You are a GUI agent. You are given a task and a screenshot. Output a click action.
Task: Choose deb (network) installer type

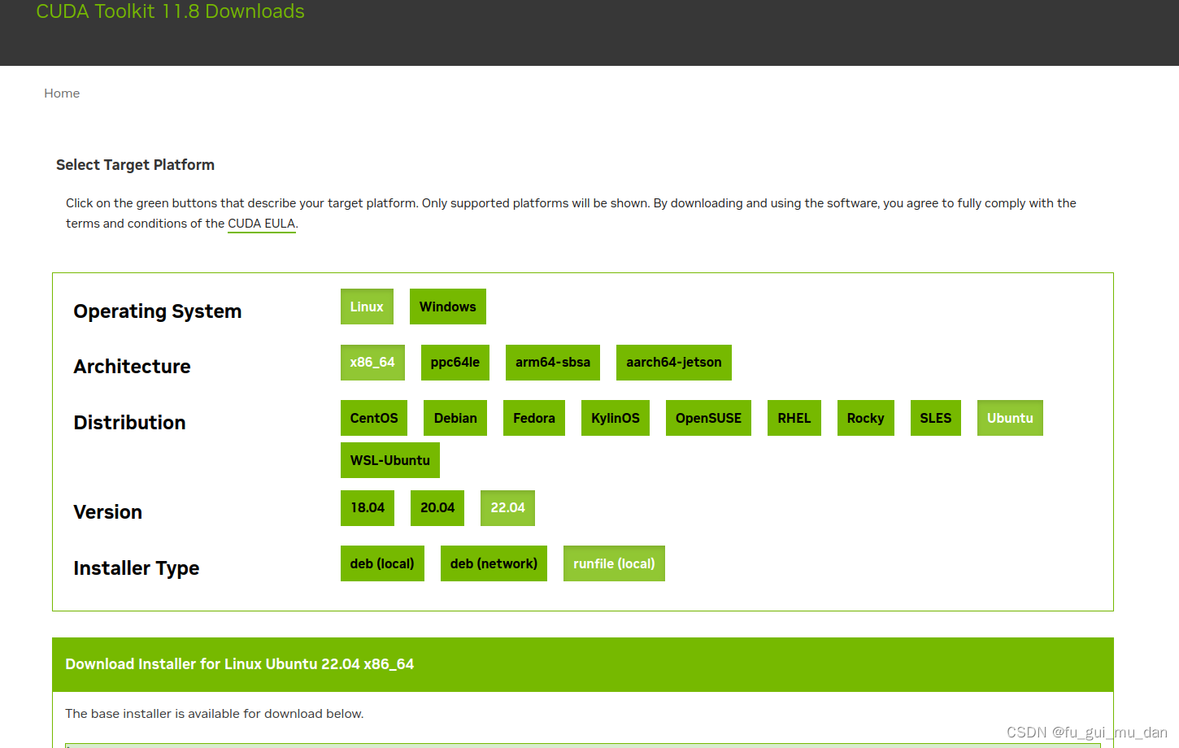[x=494, y=563]
